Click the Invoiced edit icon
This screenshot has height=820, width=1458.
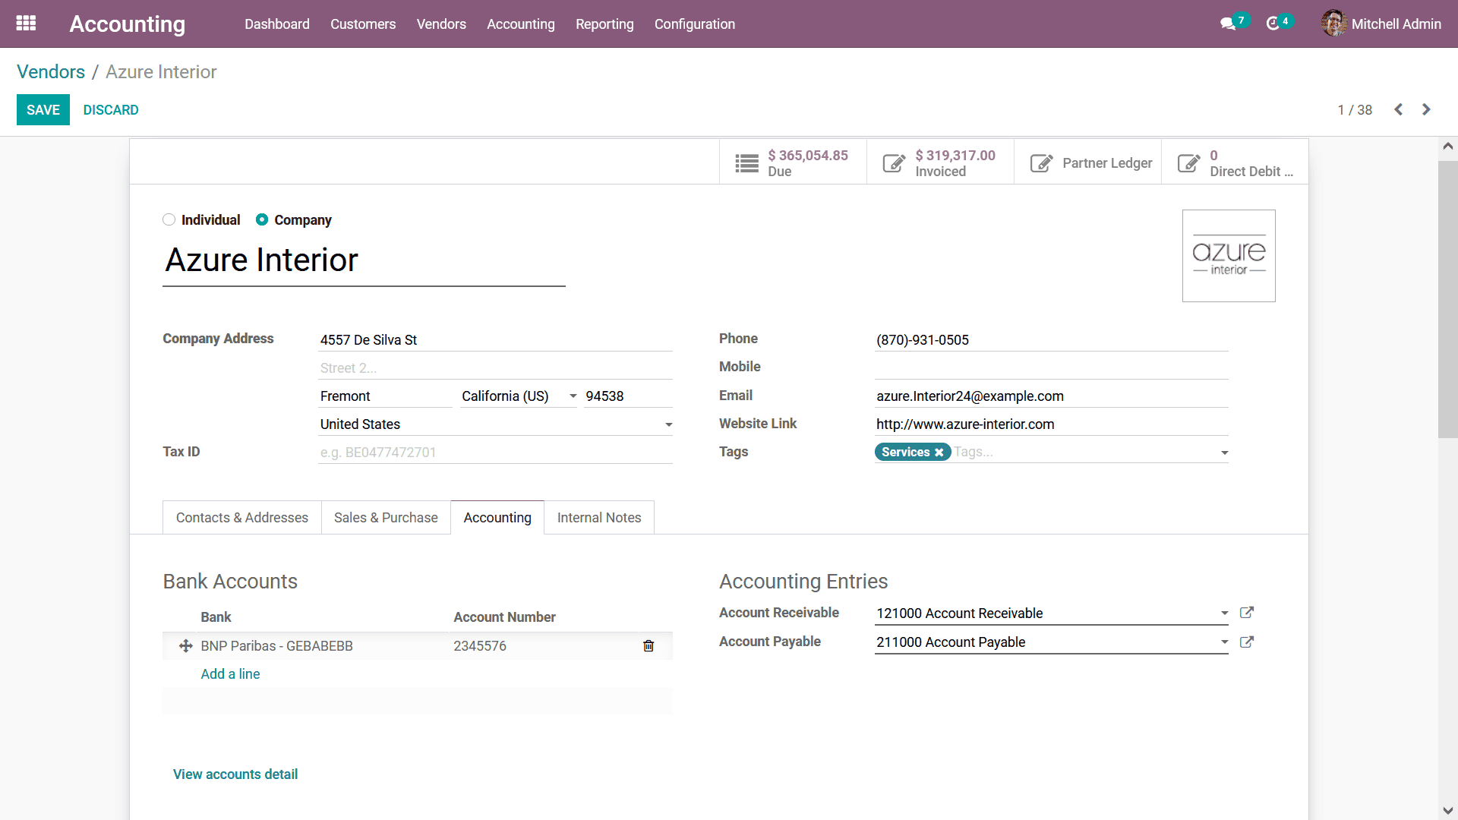894,163
